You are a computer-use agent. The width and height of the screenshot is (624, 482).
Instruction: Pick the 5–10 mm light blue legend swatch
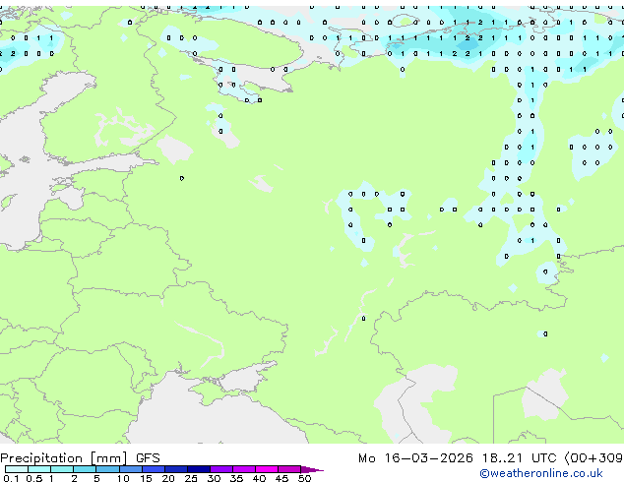[107, 469]
